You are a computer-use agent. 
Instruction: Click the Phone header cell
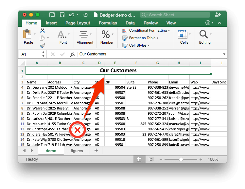pos(158,82)
